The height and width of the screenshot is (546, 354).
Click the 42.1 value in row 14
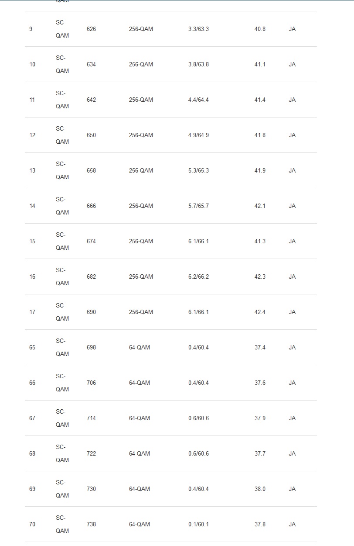[x=260, y=206]
